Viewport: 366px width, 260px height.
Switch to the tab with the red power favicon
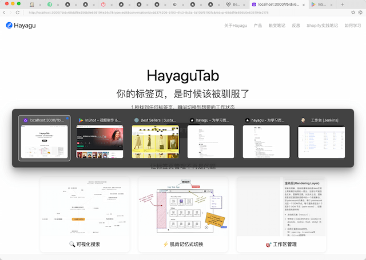(103, 4)
